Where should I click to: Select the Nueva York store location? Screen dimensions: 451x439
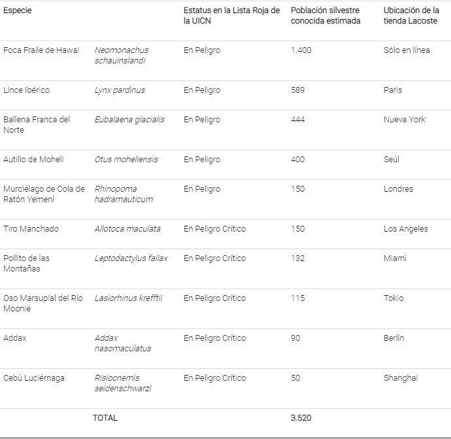pyautogui.click(x=404, y=120)
